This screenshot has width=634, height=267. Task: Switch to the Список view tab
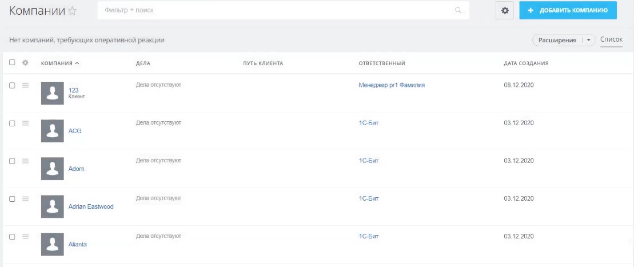tap(611, 40)
